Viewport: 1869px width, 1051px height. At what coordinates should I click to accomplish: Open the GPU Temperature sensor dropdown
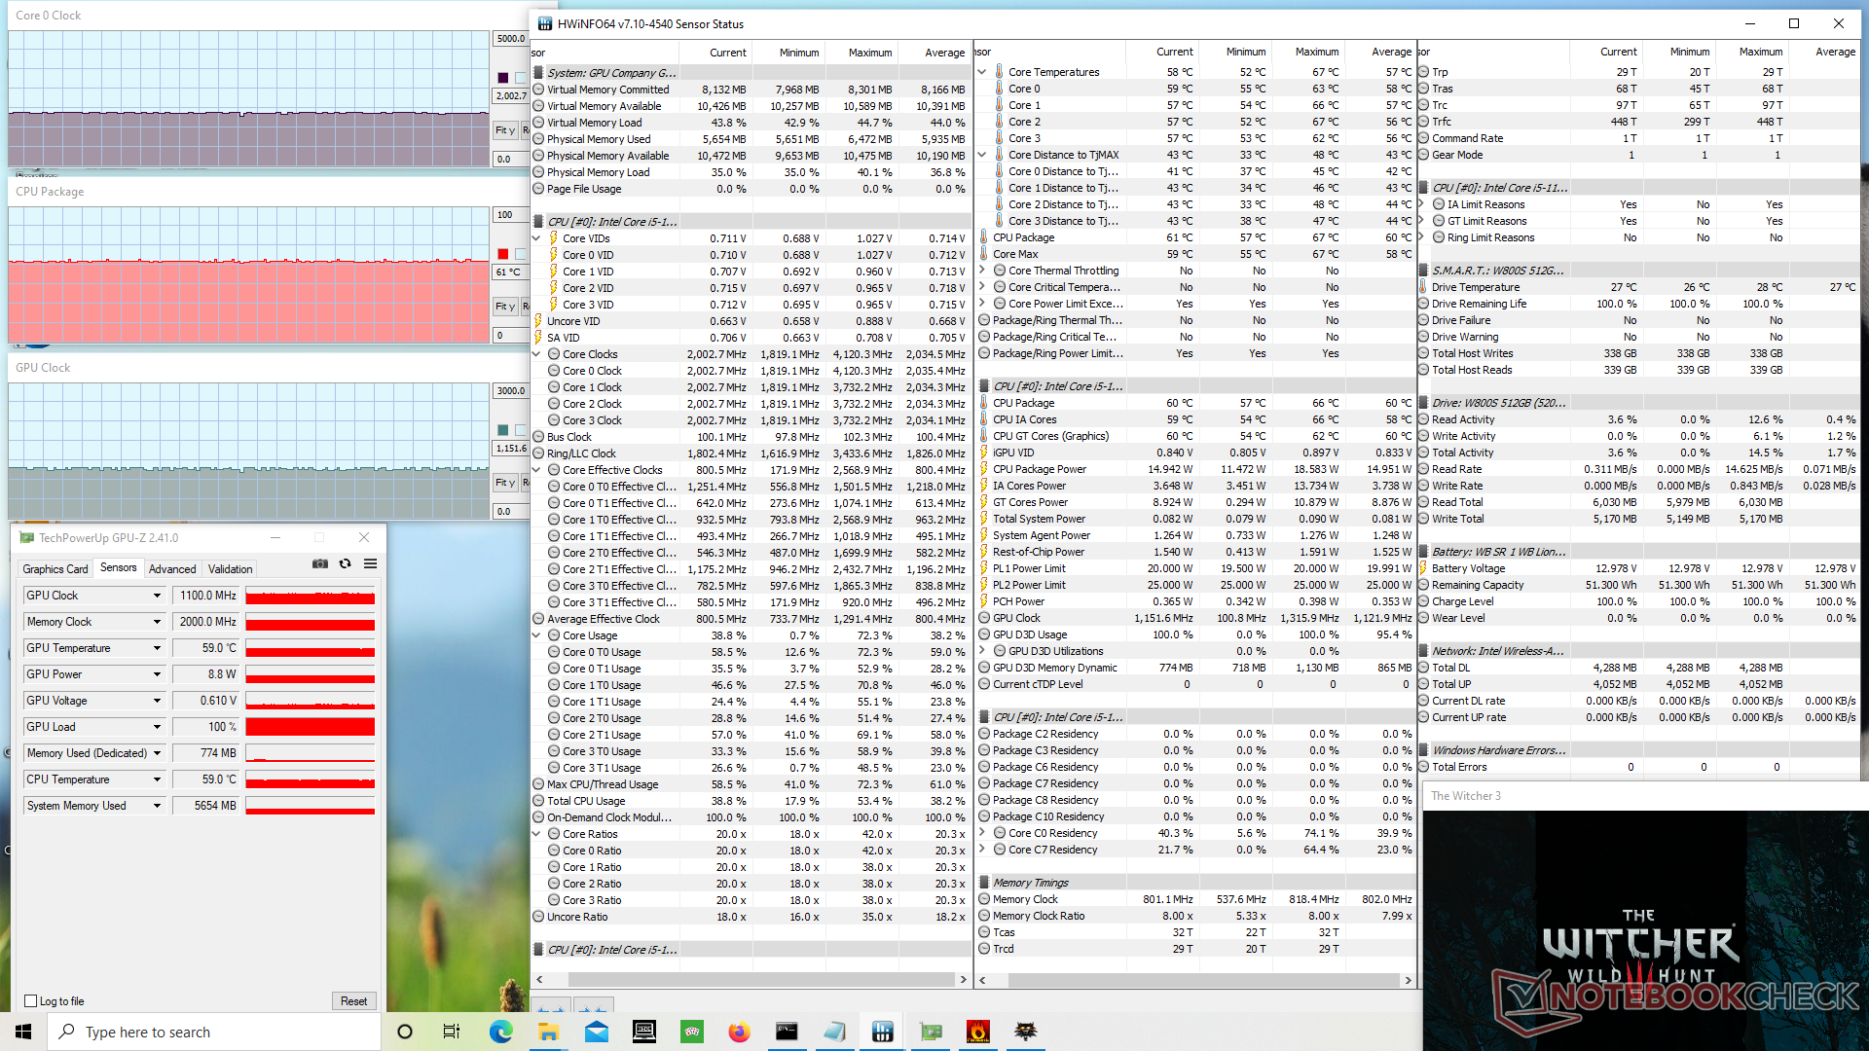(x=157, y=648)
